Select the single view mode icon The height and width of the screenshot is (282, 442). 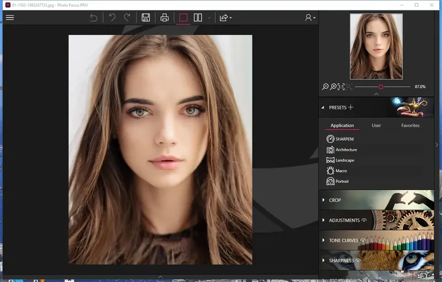click(x=183, y=18)
